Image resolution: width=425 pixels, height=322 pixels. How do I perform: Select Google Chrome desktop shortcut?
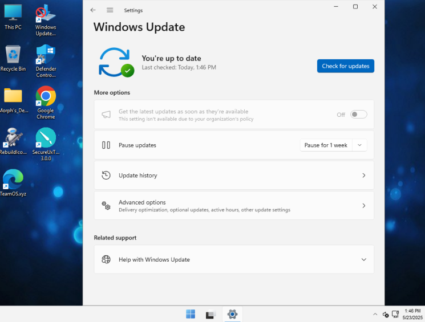pyautogui.click(x=46, y=103)
